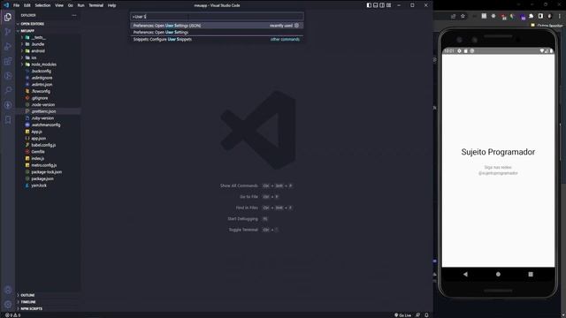Image resolution: width=566 pixels, height=318 pixels.
Task: Open the Bookmarks view in activity bar
Action: 8,120
